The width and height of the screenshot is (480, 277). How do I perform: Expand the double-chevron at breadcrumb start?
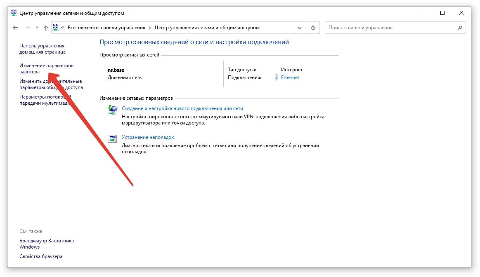pyautogui.click(x=63, y=28)
